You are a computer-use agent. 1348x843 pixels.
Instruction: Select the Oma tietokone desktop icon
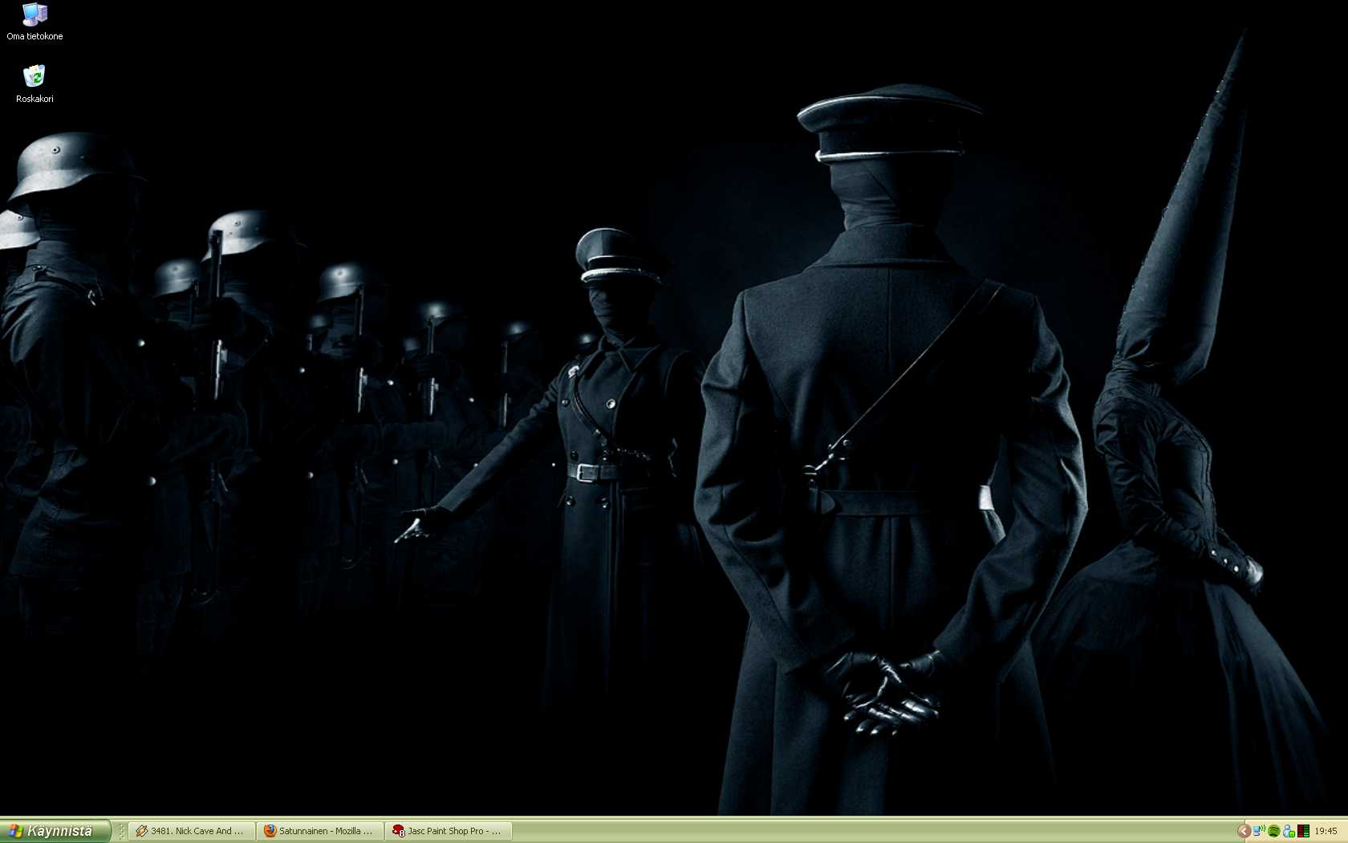pyautogui.click(x=35, y=22)
